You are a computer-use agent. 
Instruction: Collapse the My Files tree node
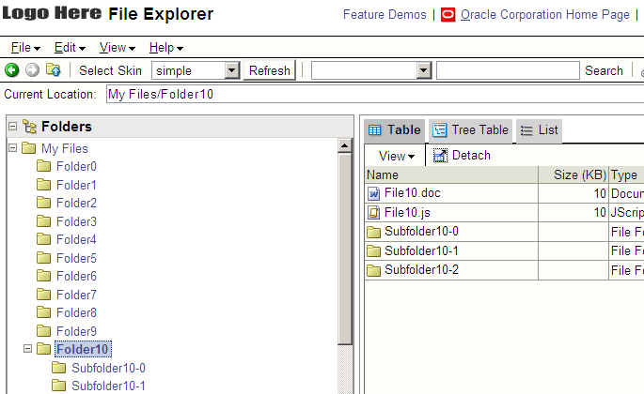pyautogui.click(x=13, y=147)
